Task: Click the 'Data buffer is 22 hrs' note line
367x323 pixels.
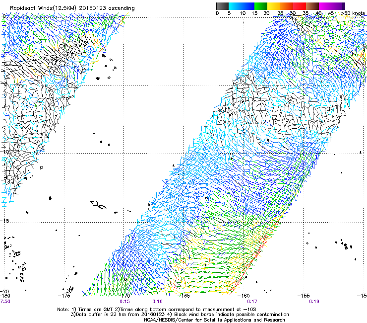Action: pyautogui.click(x=180, y=315)
